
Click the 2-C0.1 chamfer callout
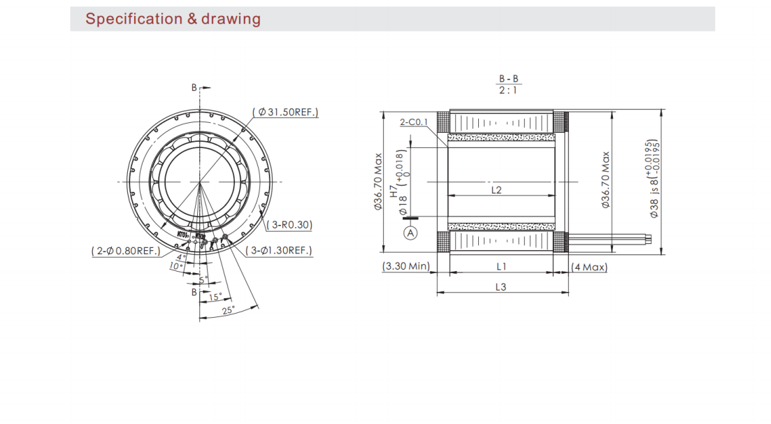[x=414, y=122]
